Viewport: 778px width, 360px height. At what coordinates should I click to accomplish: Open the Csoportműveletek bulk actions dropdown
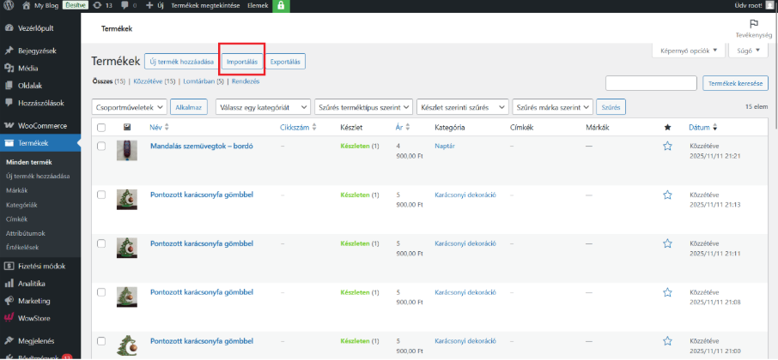click(x=130, y=107)
